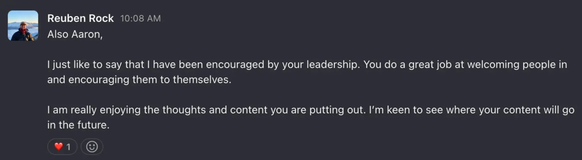
Task: Click the line ending "them to themselves."
Action: coord(139,80)
